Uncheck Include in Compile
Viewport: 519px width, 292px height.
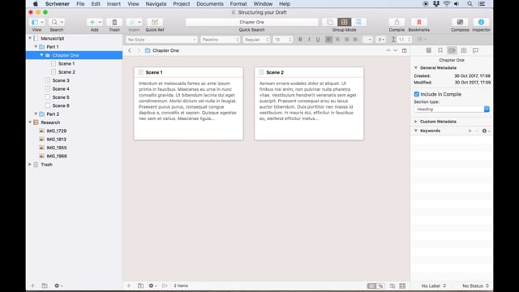[416, 94]
